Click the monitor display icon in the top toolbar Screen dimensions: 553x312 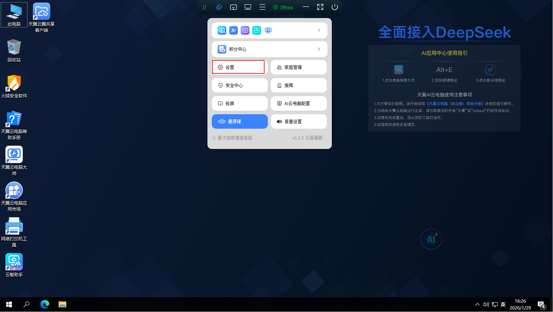click(x=248, y=7)
